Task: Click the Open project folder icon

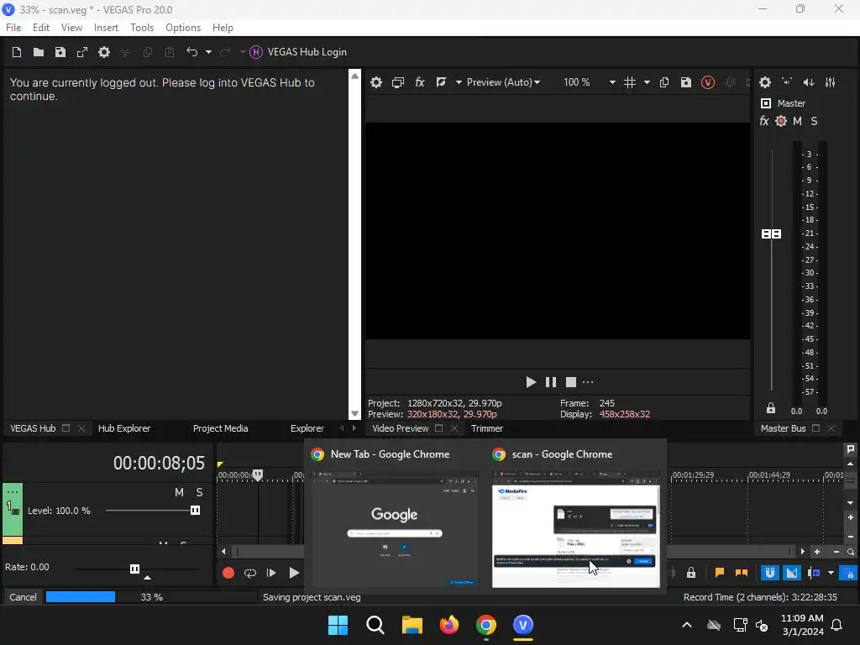Action: pos(39,52)
